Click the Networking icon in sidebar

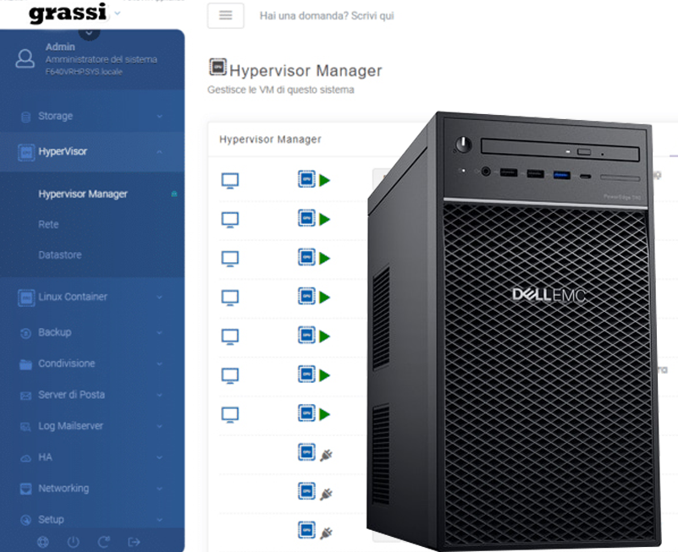[26, 489]
